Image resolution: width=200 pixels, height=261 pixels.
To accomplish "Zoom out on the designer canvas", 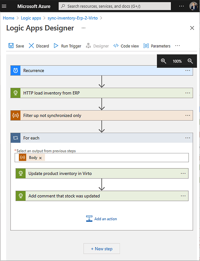I will click(x=190, y=61).
